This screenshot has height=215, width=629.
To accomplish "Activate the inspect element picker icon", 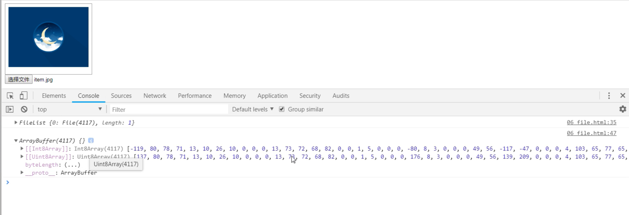I will coord(10,96).
